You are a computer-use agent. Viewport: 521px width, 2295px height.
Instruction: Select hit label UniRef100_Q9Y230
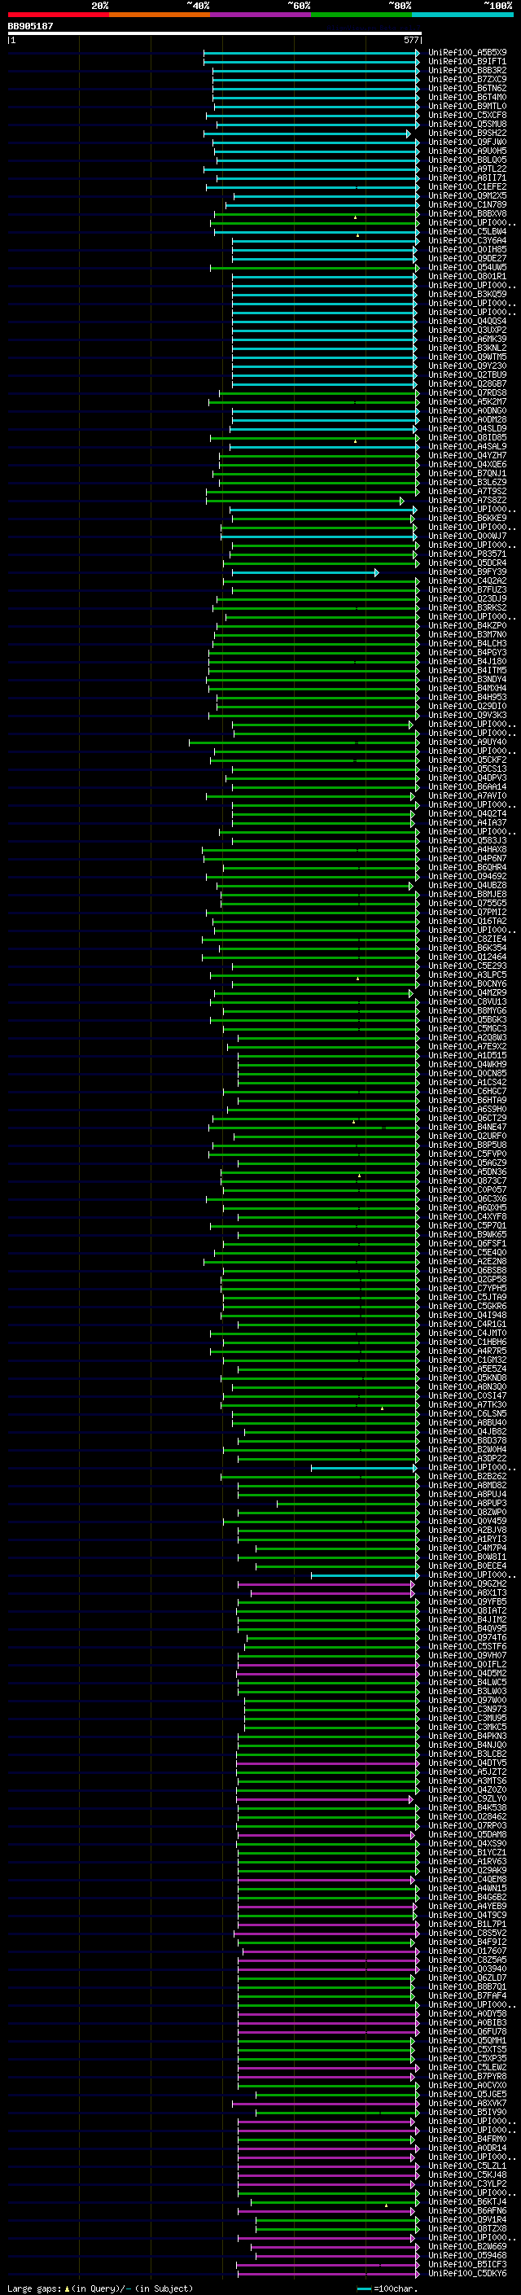click(467, 366)
